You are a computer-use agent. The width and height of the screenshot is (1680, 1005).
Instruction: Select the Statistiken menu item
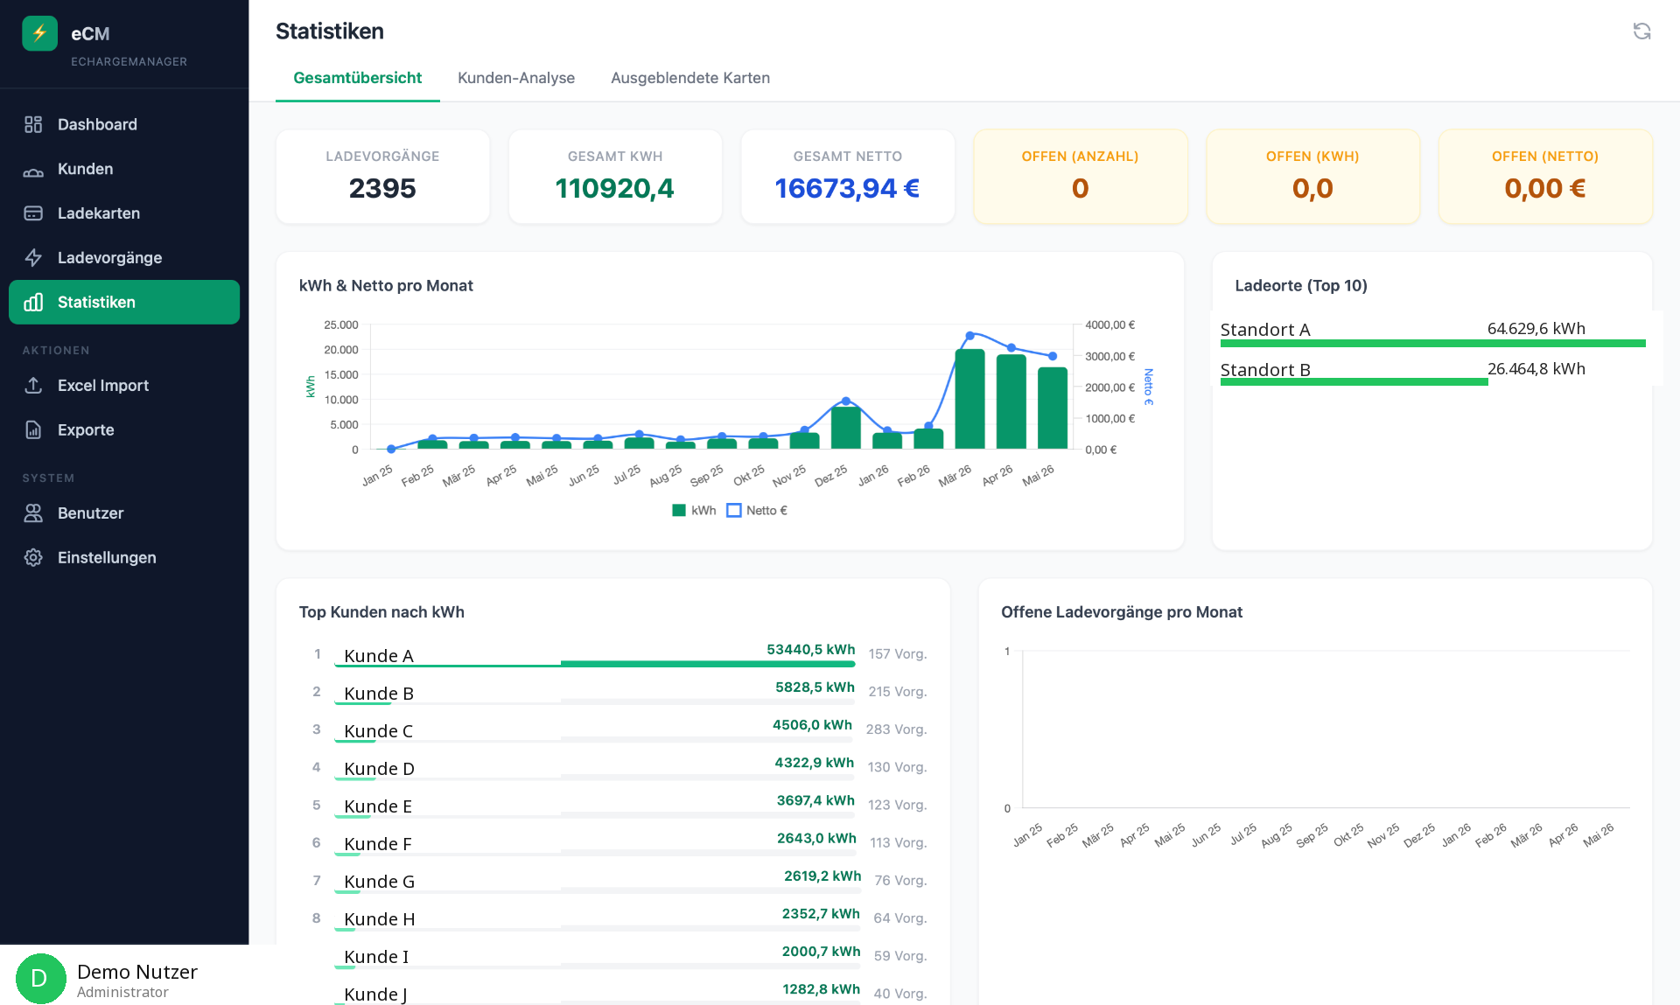pyautogui.click(x=124, y=303)
